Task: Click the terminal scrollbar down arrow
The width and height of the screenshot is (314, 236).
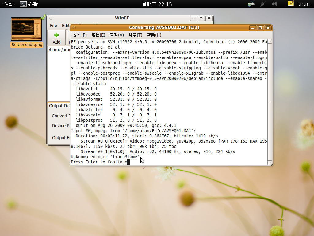Action: (x=270, y=163)
